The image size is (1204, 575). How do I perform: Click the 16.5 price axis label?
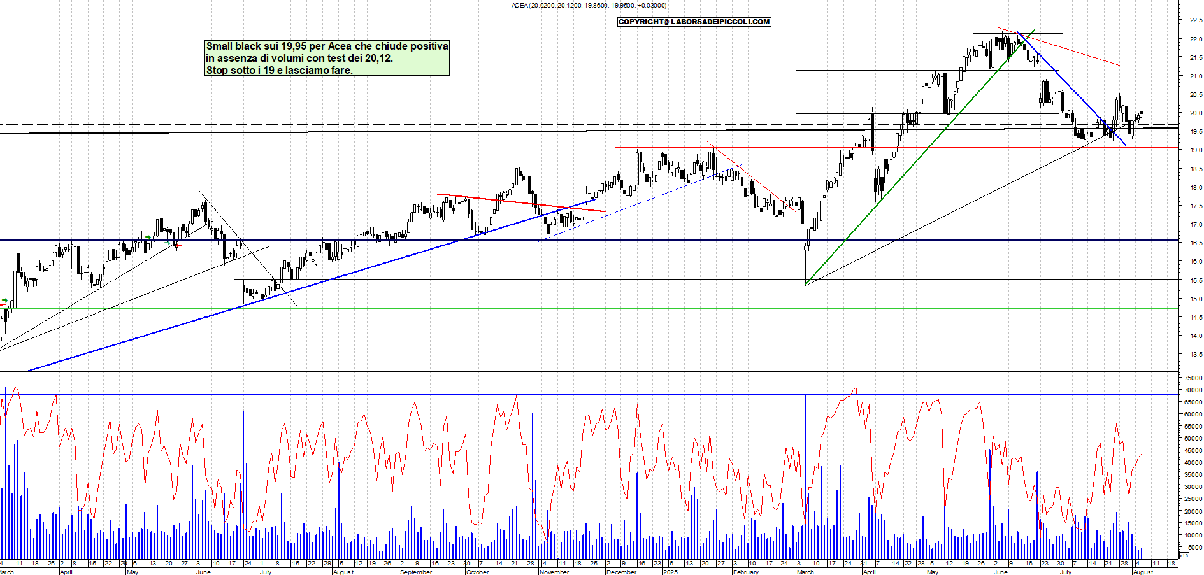point(1196,243)
